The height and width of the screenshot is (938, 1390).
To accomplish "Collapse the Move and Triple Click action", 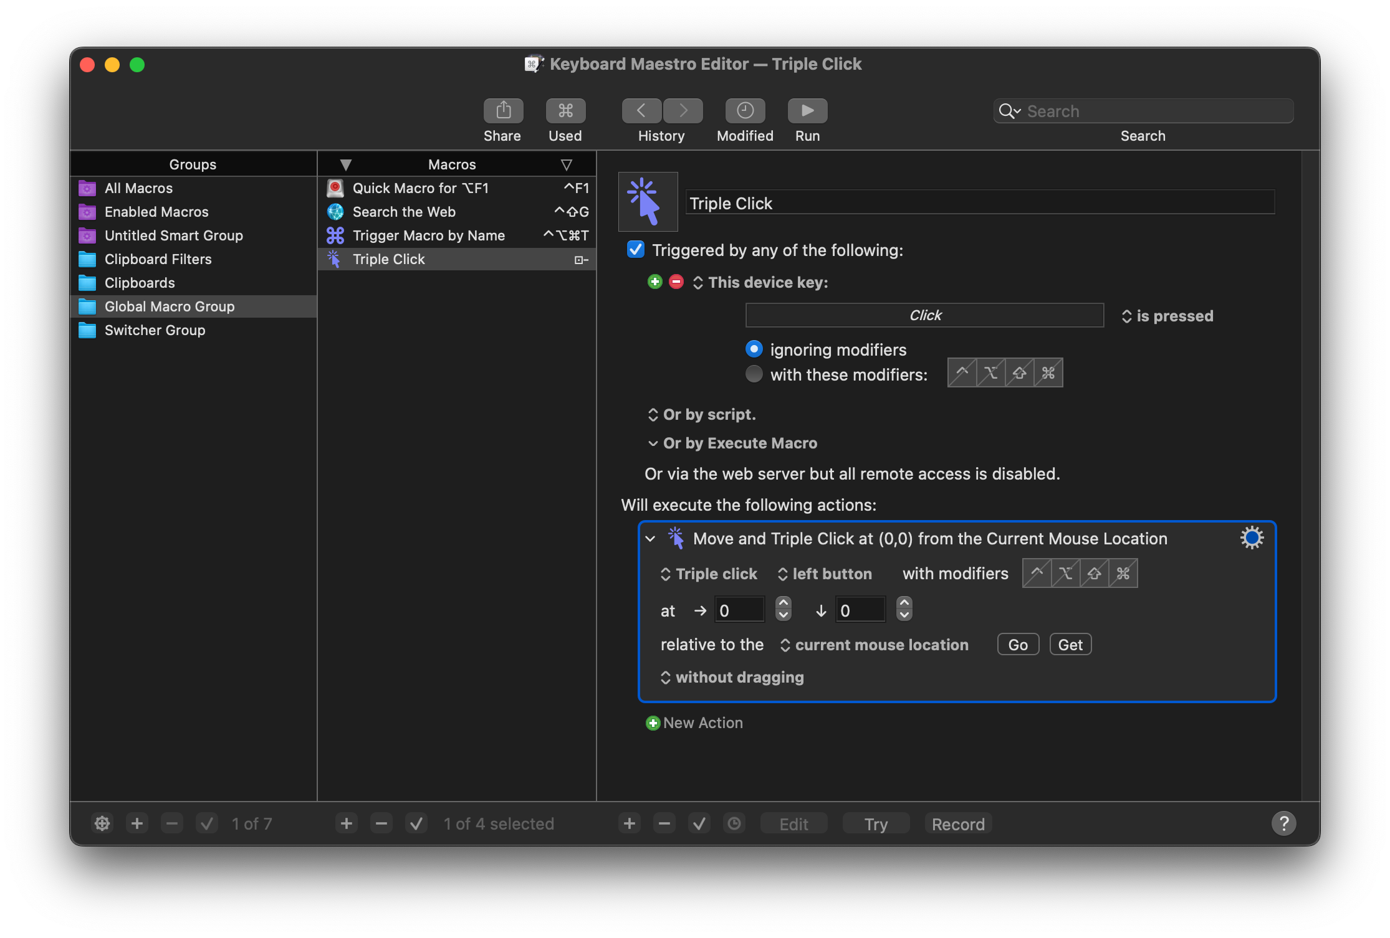I will [x=651, y=539].
